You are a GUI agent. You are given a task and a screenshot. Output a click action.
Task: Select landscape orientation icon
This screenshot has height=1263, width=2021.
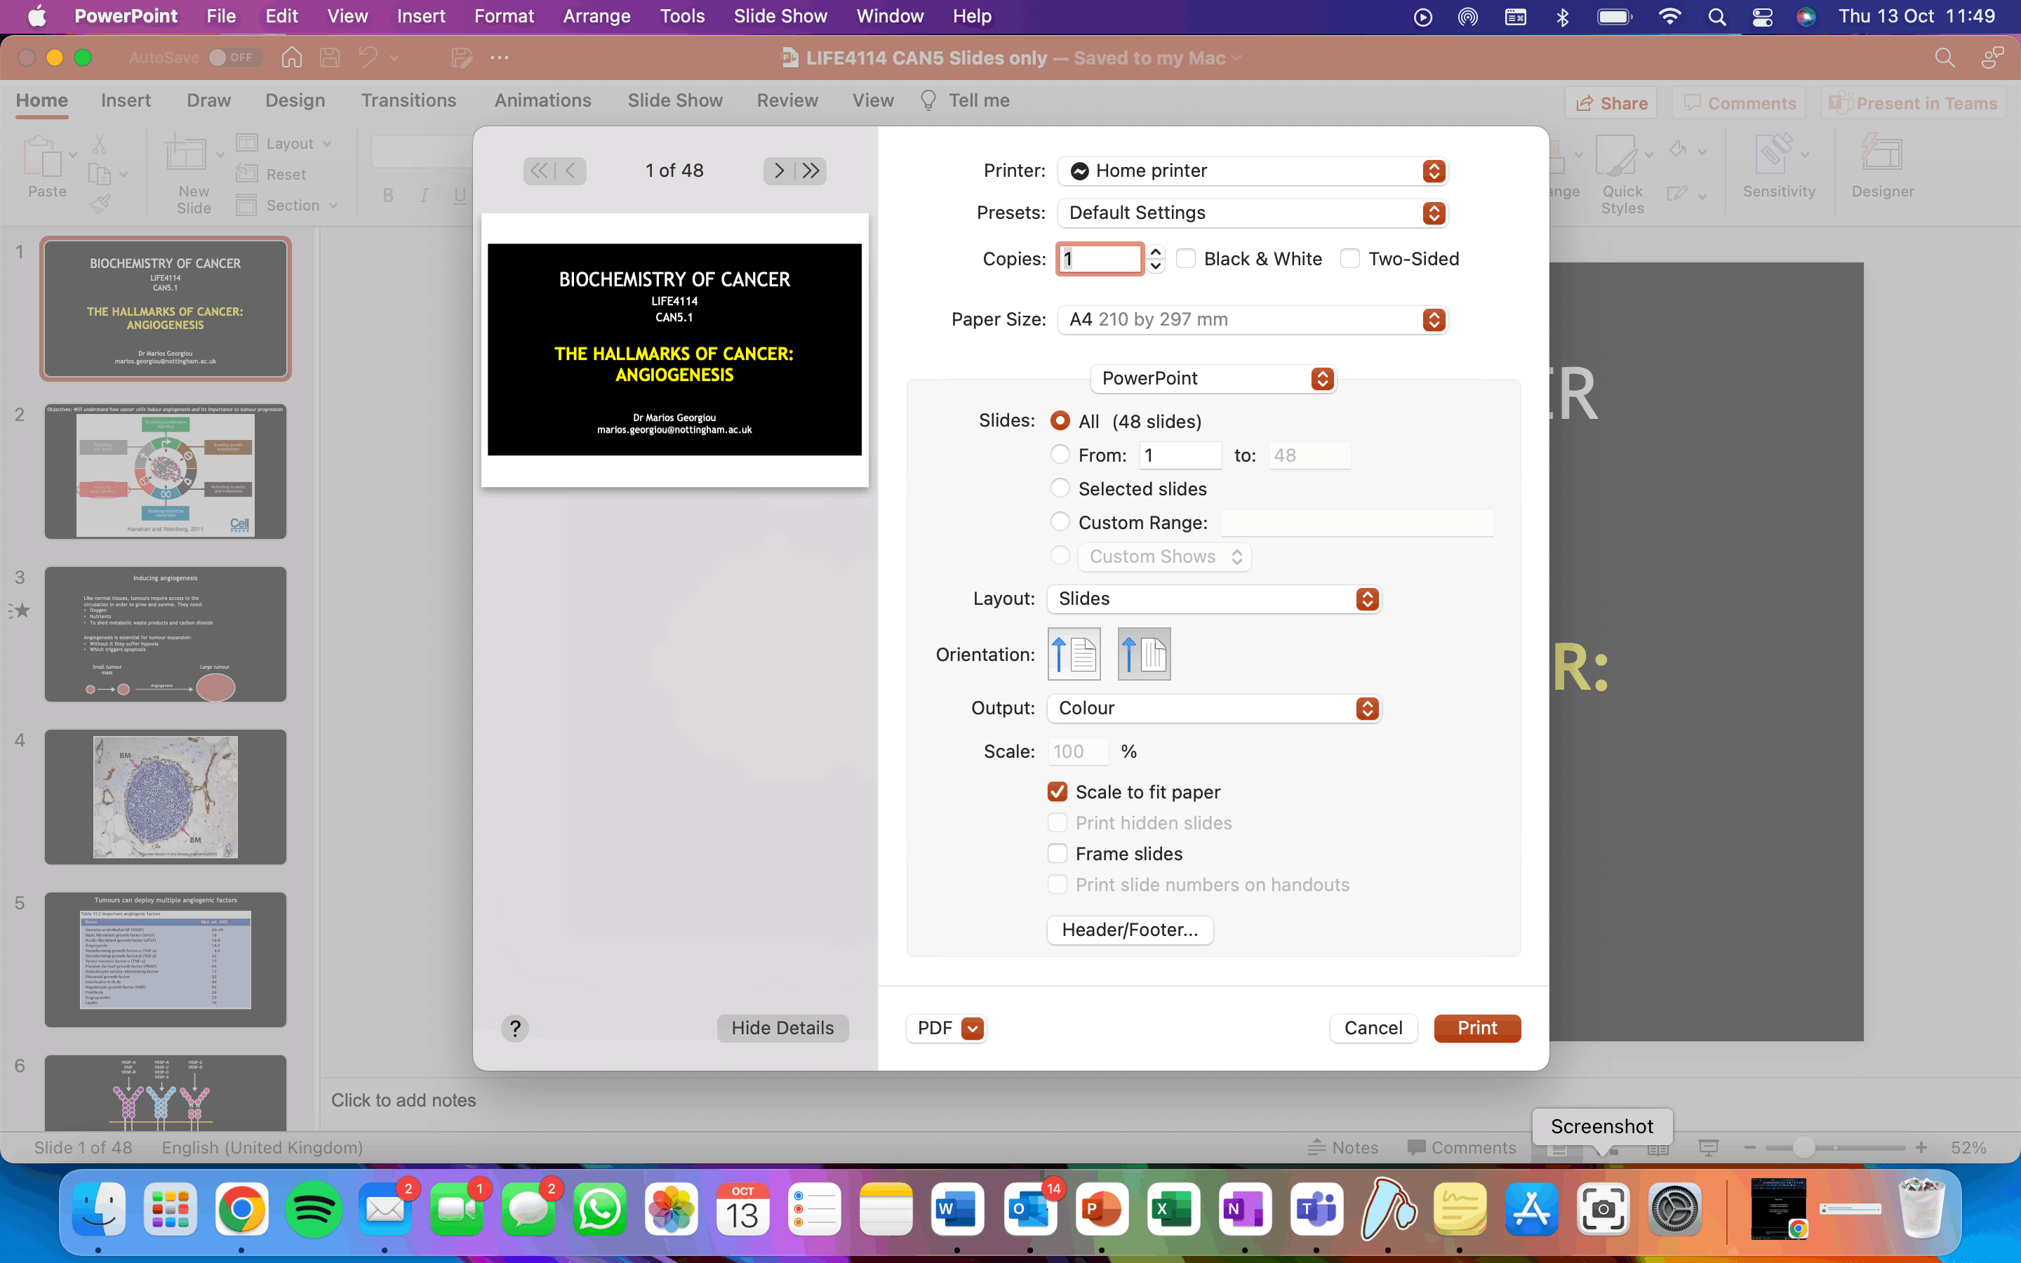click(1143, 654)
